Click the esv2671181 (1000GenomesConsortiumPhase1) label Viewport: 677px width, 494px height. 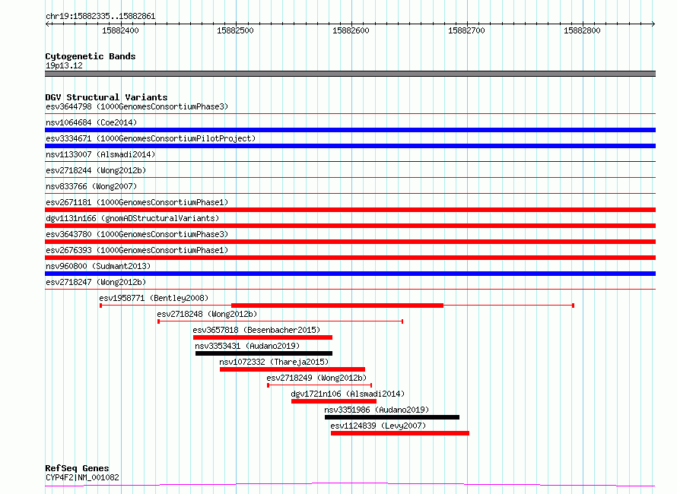pos(137,202)
